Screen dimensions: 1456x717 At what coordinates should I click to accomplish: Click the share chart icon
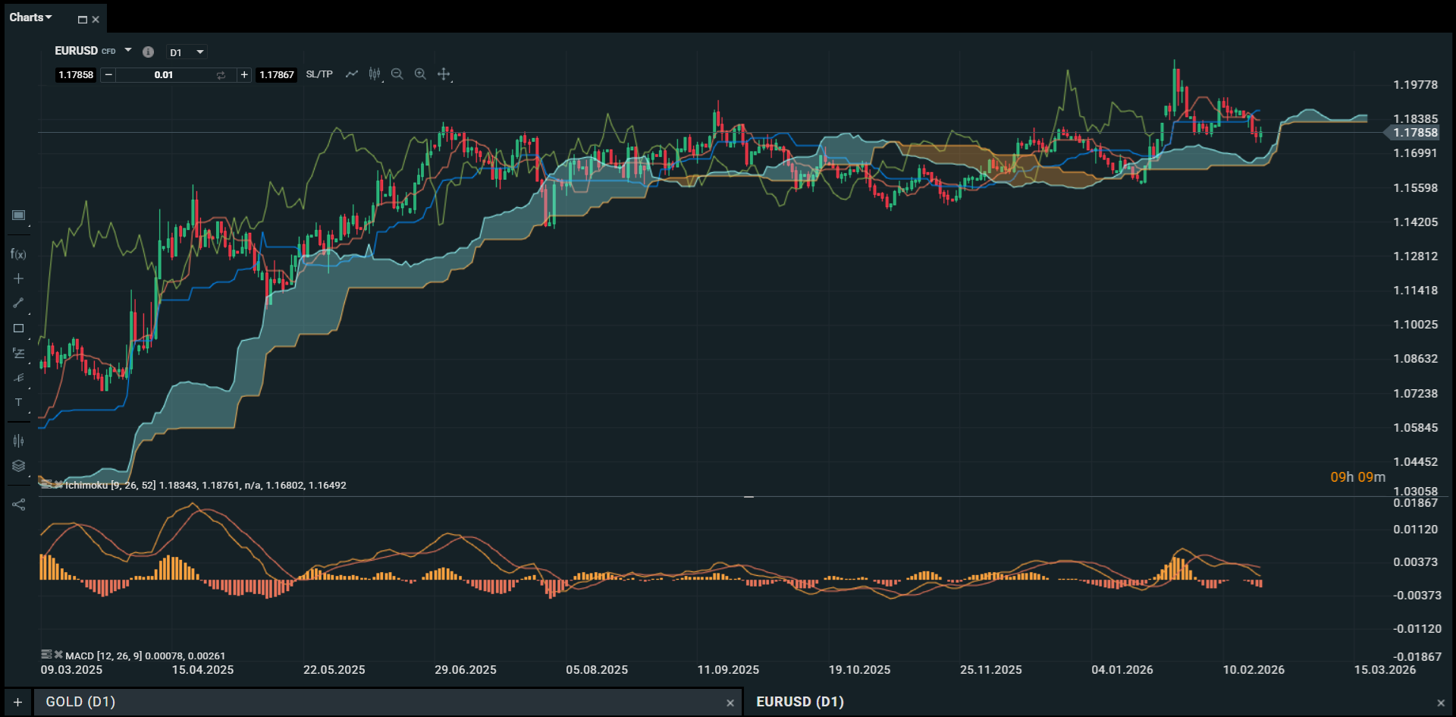pyautogui.click(x=19, y=505)
